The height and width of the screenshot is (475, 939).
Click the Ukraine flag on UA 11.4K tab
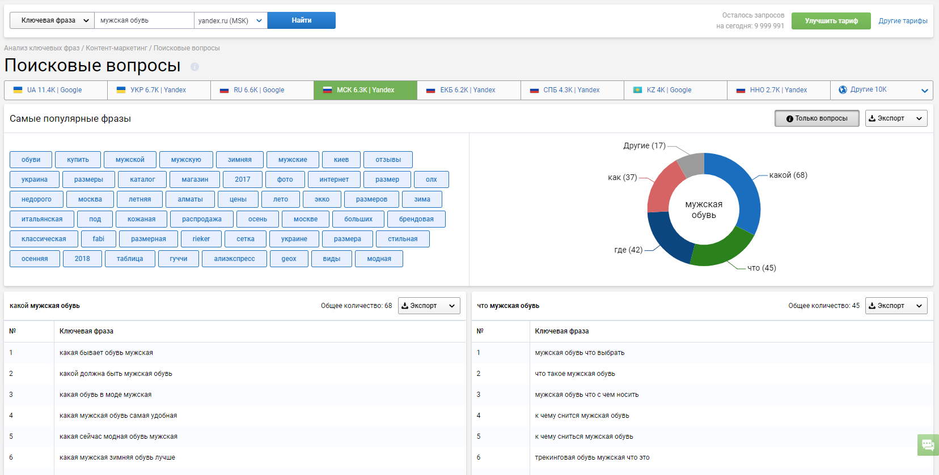18,90
